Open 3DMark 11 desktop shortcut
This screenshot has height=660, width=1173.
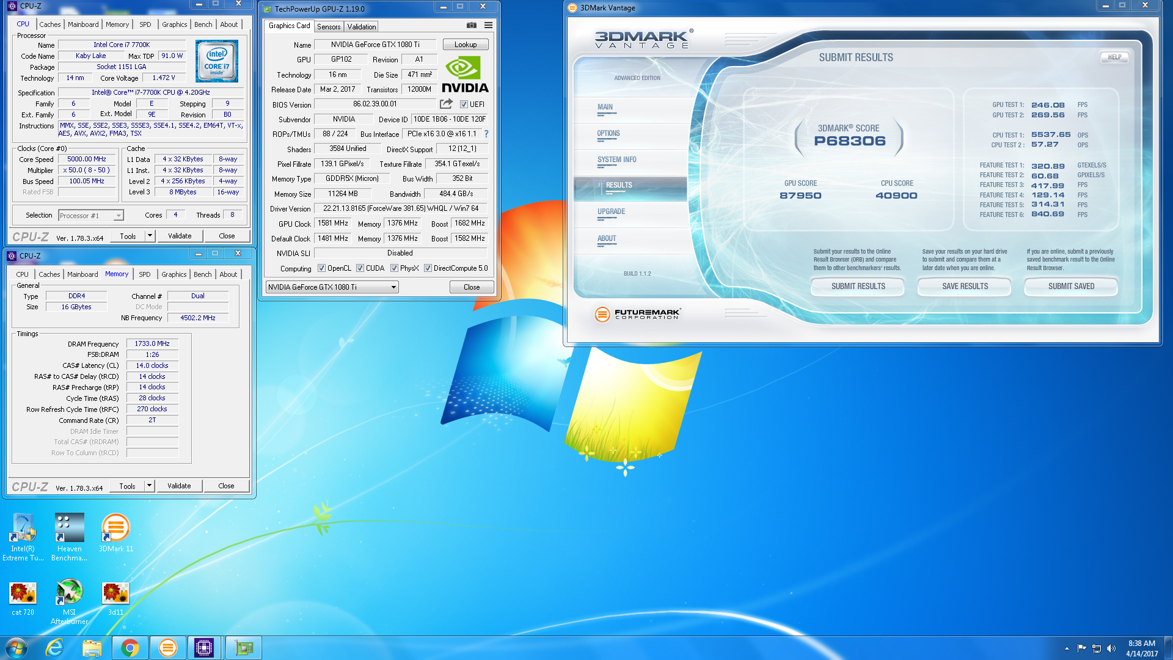[115, 533]
